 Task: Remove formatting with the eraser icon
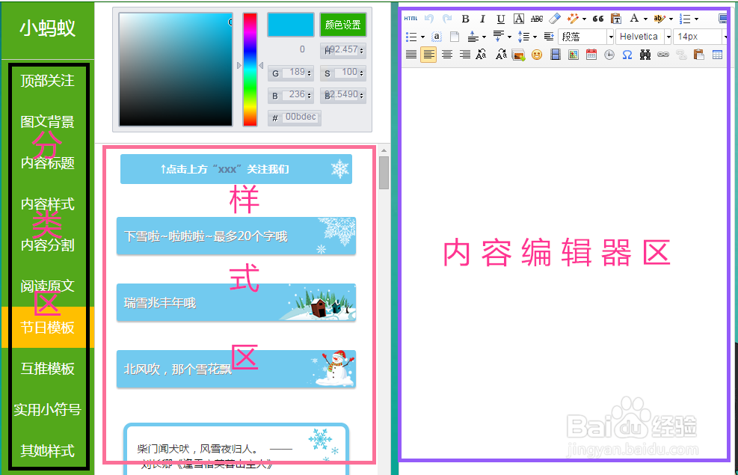(x=556, y=19)
